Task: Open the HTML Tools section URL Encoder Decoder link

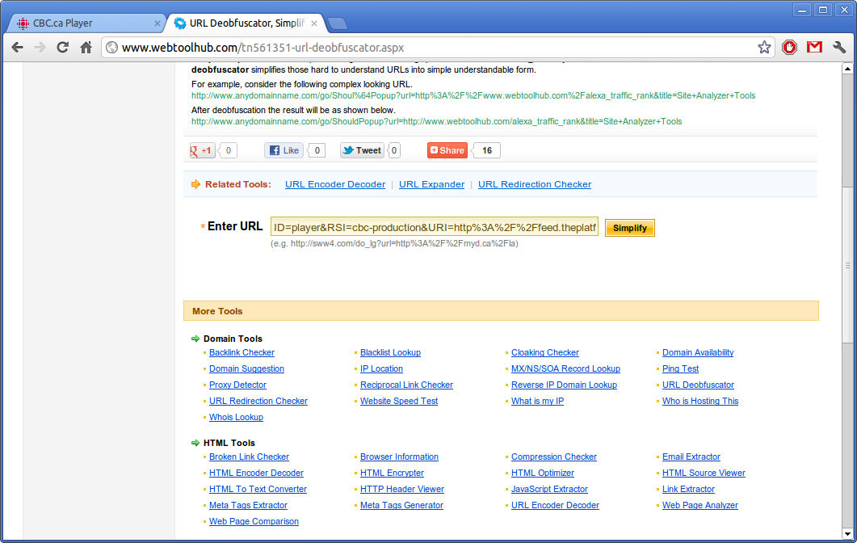Action: [x=555, y=505]
